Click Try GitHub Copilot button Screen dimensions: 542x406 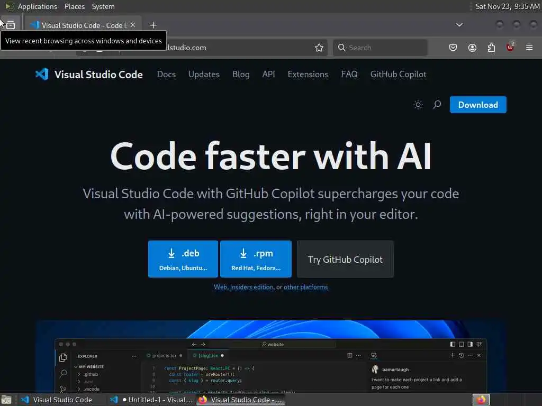pyautogui.click(x=345, y=259)
